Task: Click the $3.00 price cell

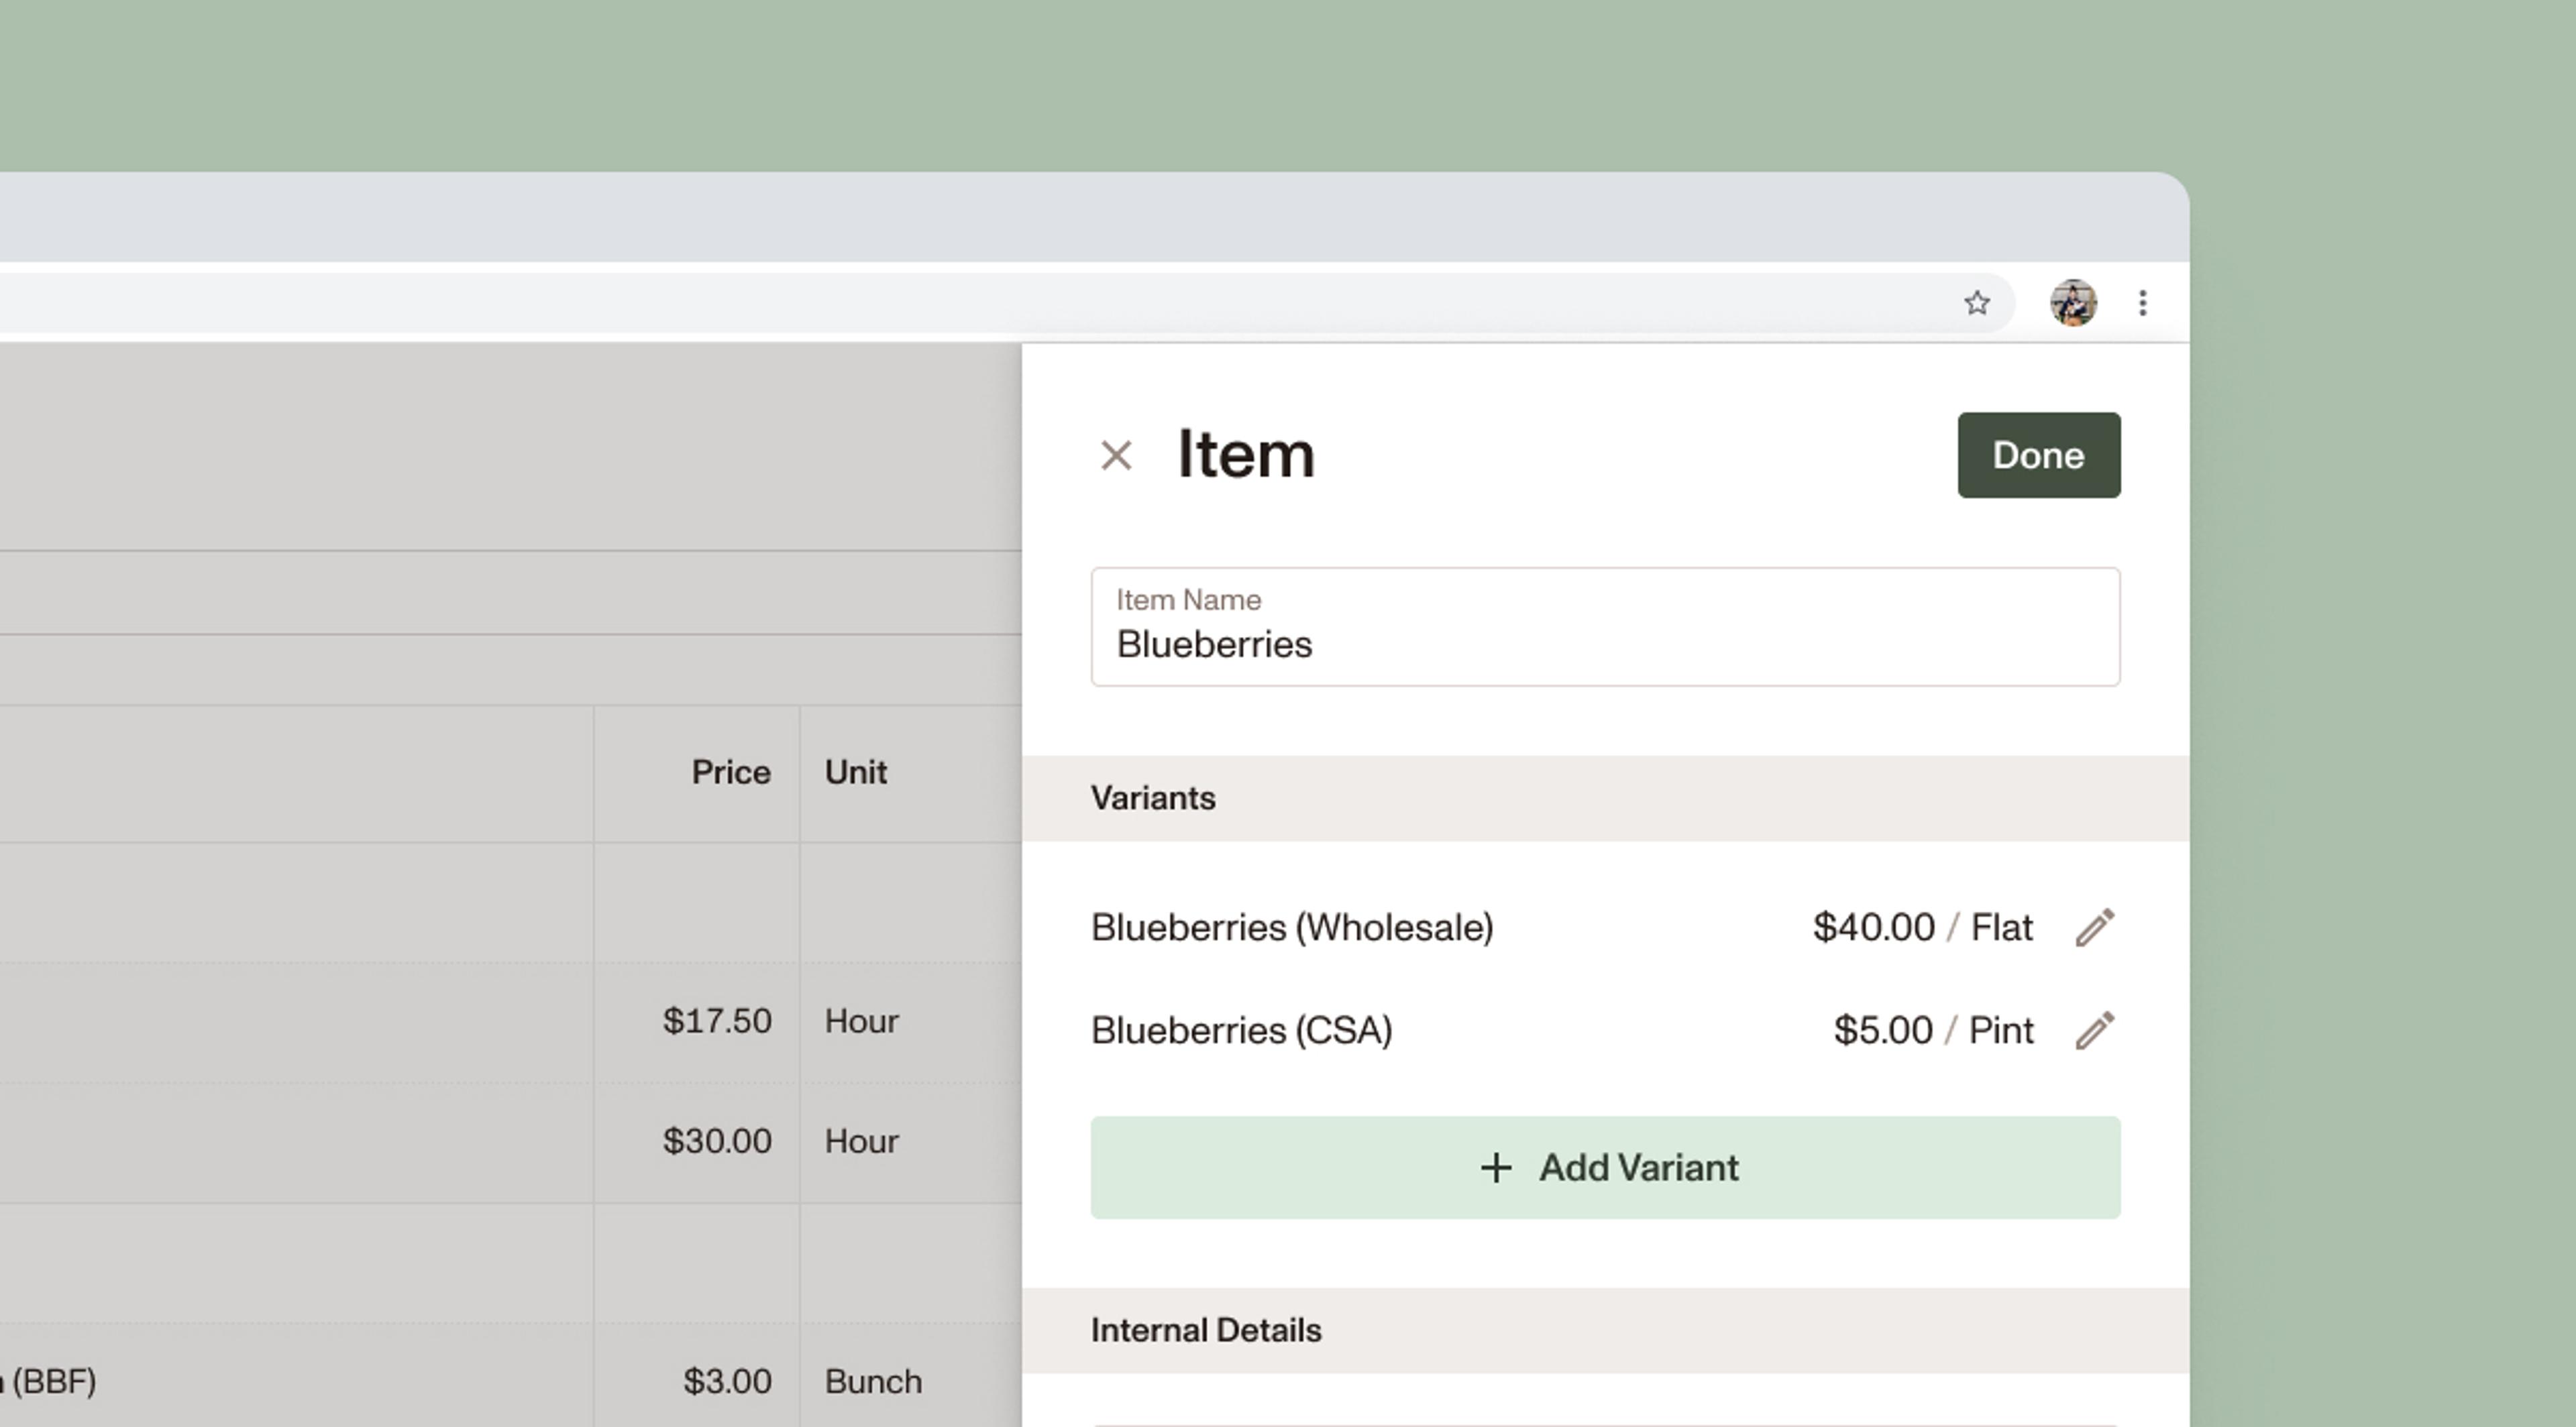Action: click(x=727, y=1381)
